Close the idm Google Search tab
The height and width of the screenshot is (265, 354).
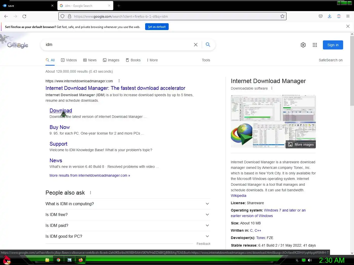coord(109,6)
